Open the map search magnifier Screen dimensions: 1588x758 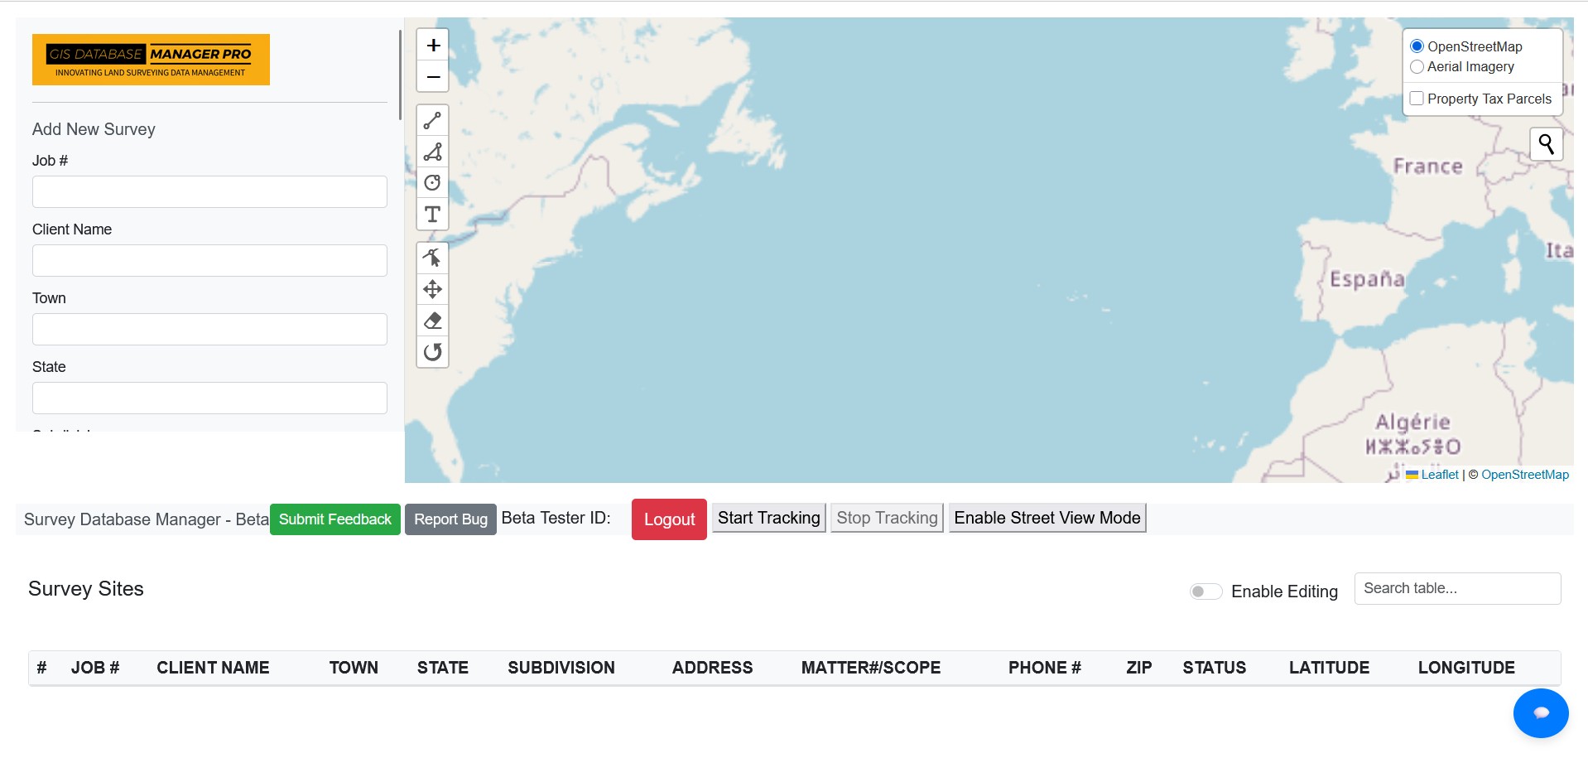click(x=1546, y=144)
